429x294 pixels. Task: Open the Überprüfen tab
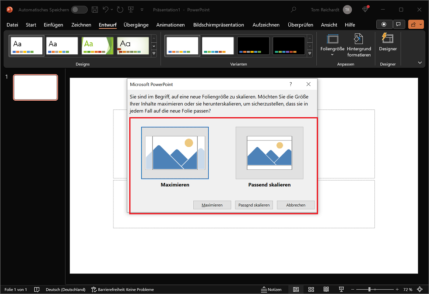(x=300, y=25)
